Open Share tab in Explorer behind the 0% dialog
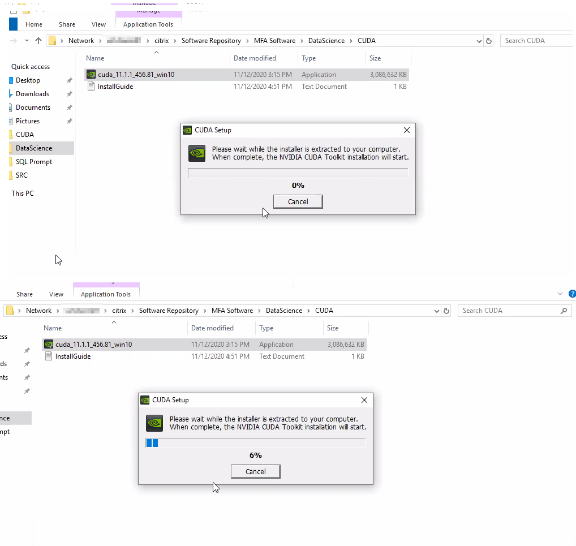 click(67, 24)
